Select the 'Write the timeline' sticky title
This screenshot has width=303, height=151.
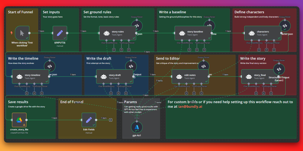(23, 58)
